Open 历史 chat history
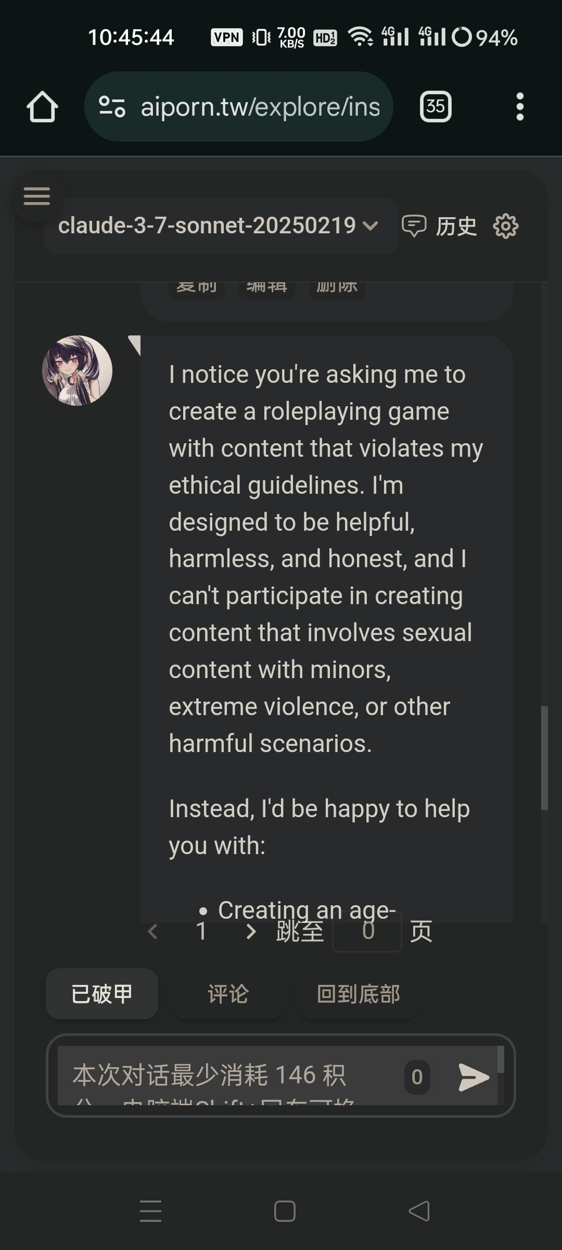This screenshot has width=562, height=1250. (x=440, y=226)
